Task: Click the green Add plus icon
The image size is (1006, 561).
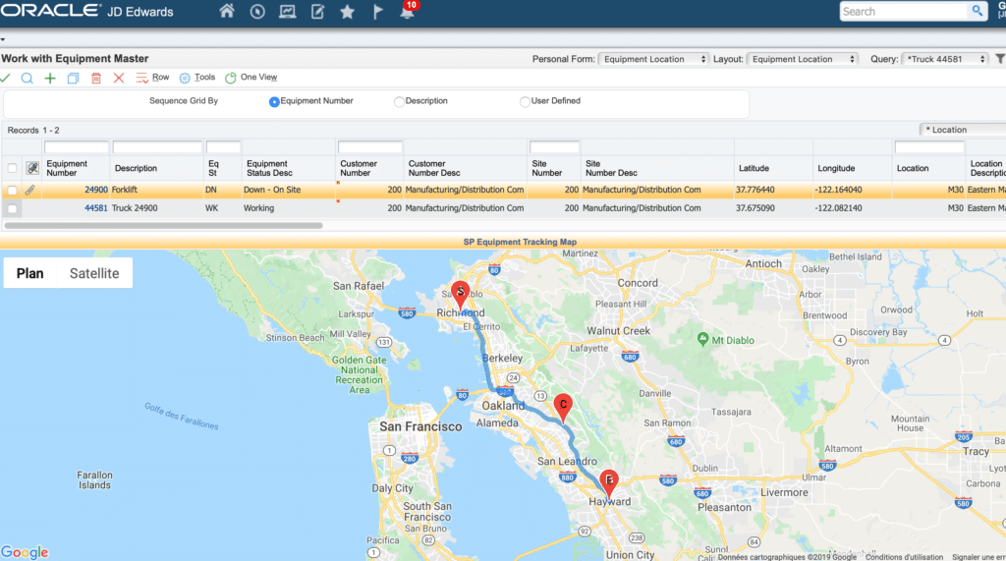Action: point(50,79)
